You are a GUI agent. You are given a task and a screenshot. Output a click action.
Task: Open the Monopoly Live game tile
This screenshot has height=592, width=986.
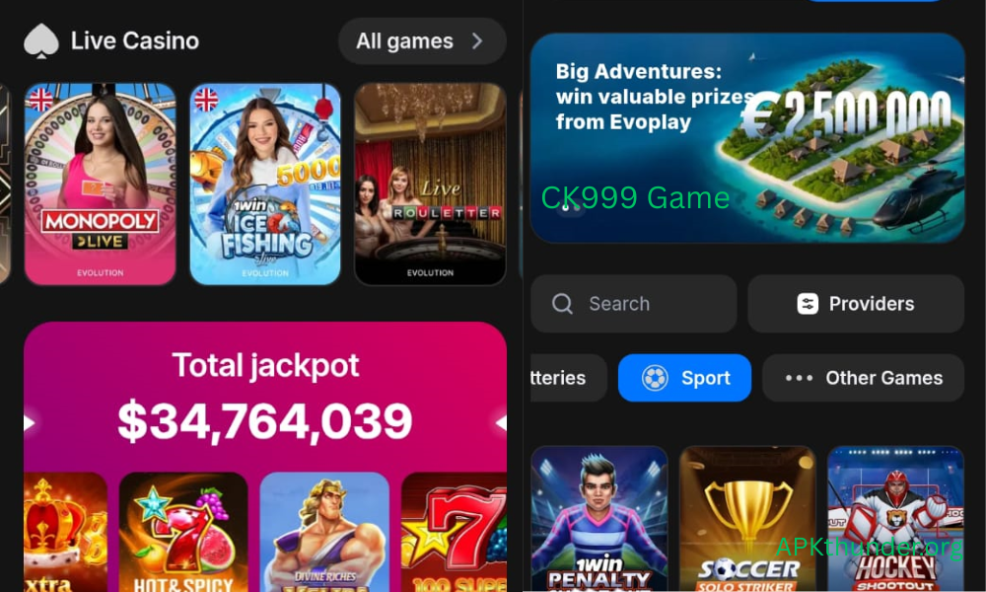(100, 184)
